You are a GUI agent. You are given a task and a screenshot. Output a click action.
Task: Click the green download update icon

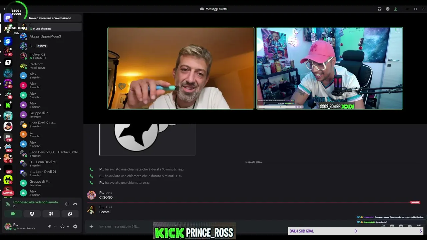pyautogui.click(x=396, y=9)
